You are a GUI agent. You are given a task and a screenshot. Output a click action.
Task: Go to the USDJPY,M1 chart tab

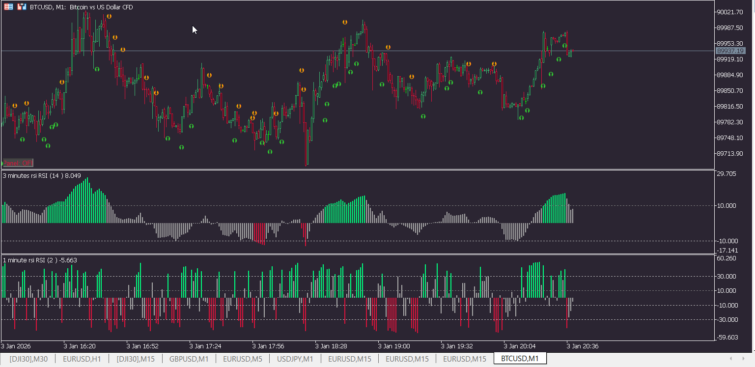295,359
